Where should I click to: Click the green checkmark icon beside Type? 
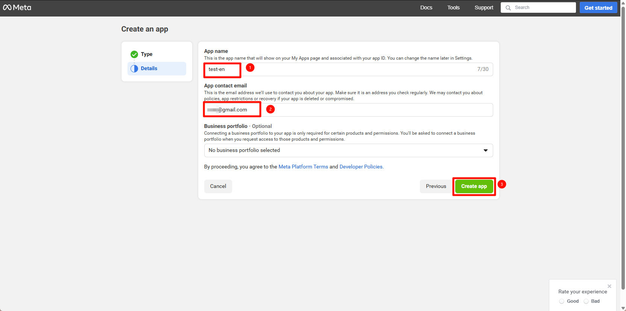[134, 54]
